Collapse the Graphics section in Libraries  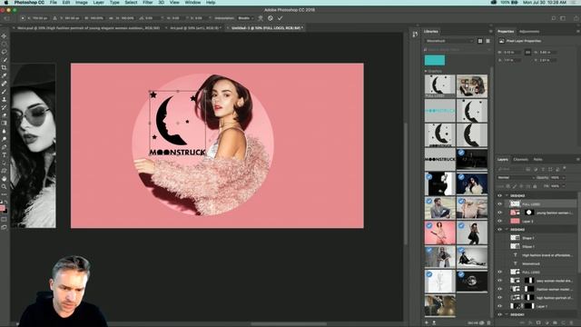tap(426, 71)
